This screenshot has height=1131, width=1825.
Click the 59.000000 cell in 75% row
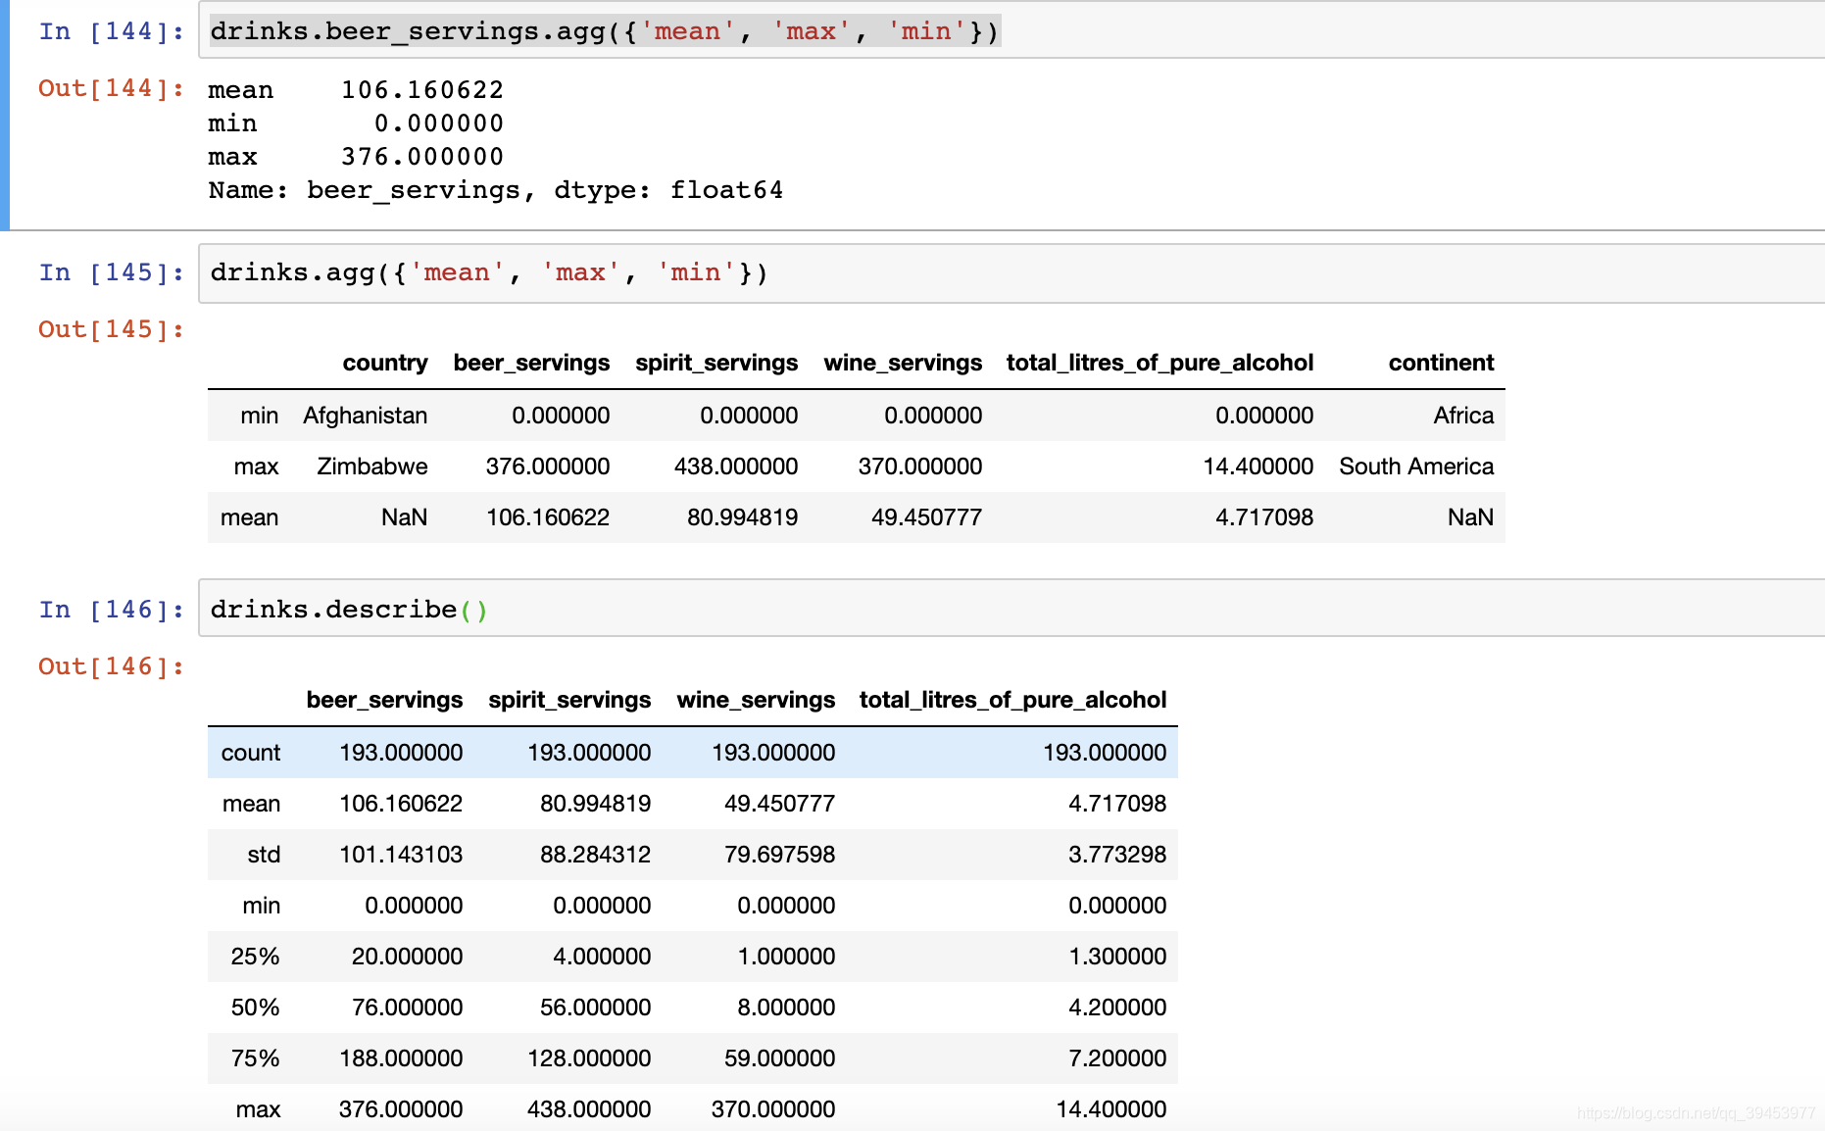780,1058
